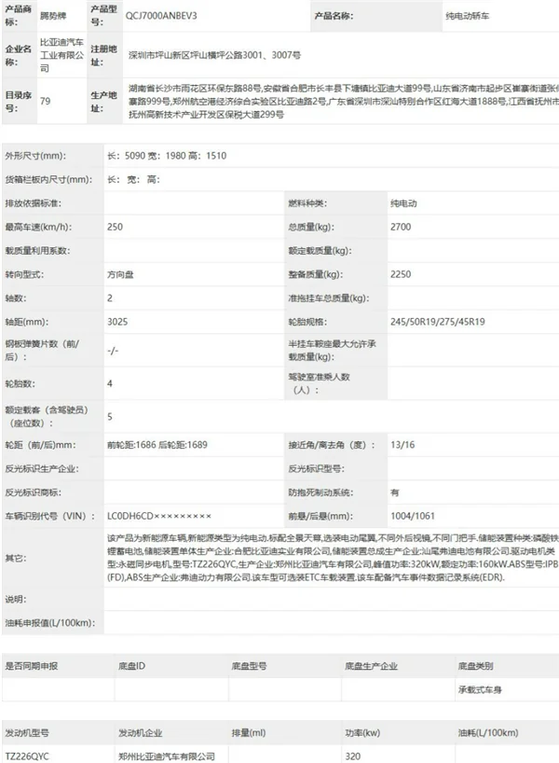Select the brand value 腾势牌
559x763 pixels.
click(53, 16)
